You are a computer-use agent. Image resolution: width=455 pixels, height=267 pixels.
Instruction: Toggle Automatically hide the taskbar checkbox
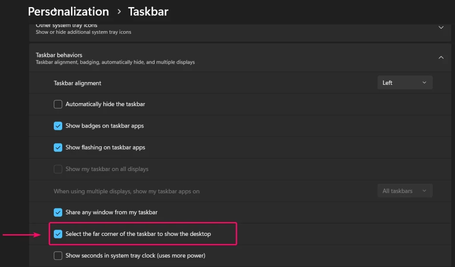58,104
